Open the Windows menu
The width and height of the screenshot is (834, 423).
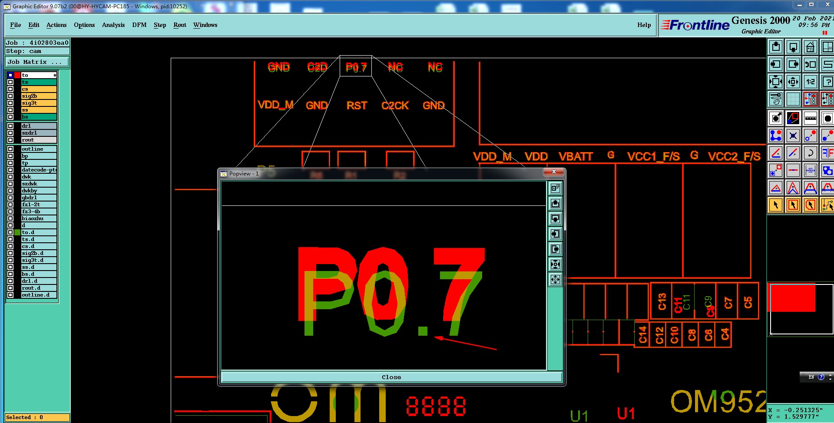(x=205, y=25)
